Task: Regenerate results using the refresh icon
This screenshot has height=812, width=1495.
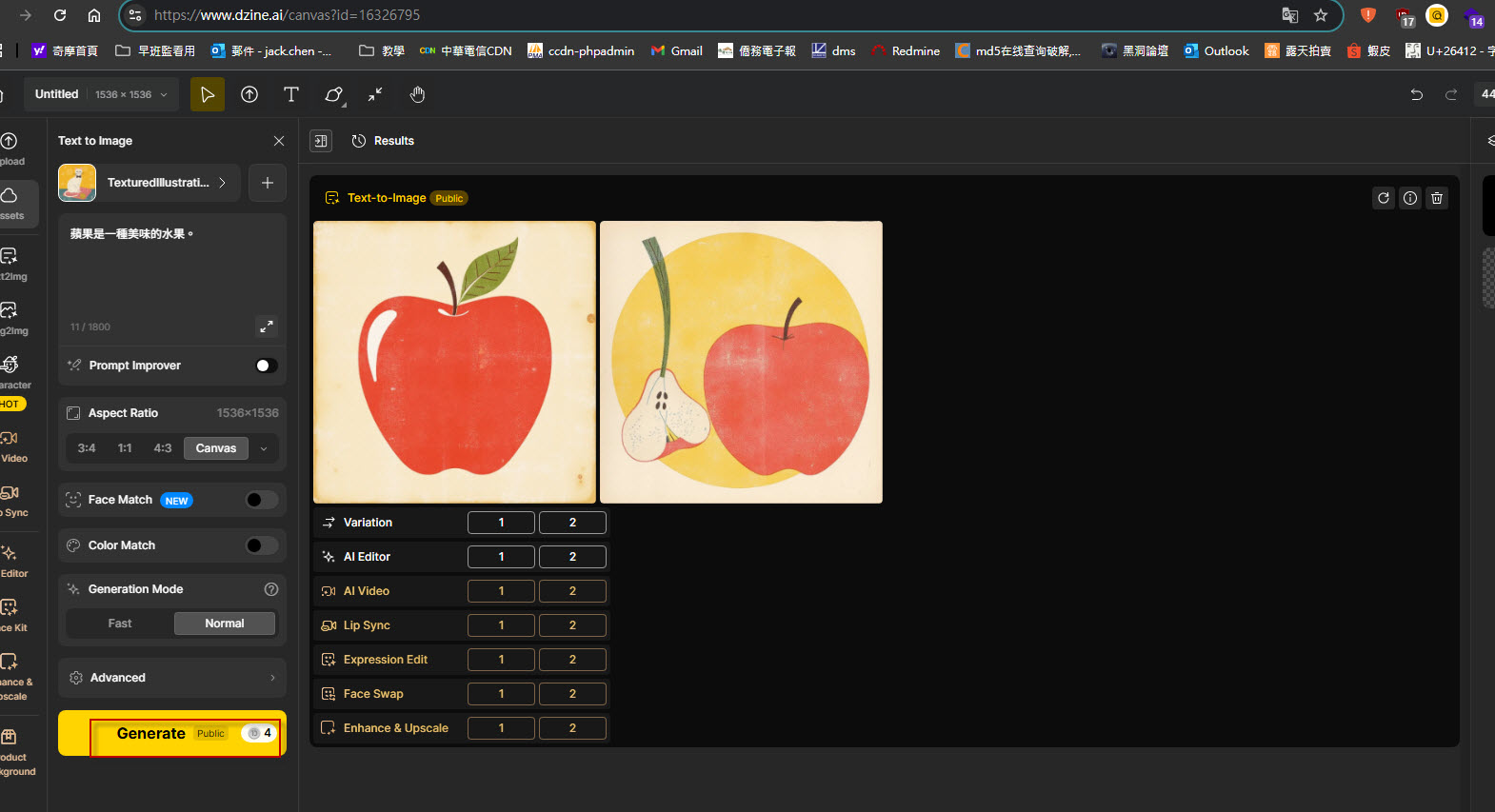Action: coord(1384,198)
